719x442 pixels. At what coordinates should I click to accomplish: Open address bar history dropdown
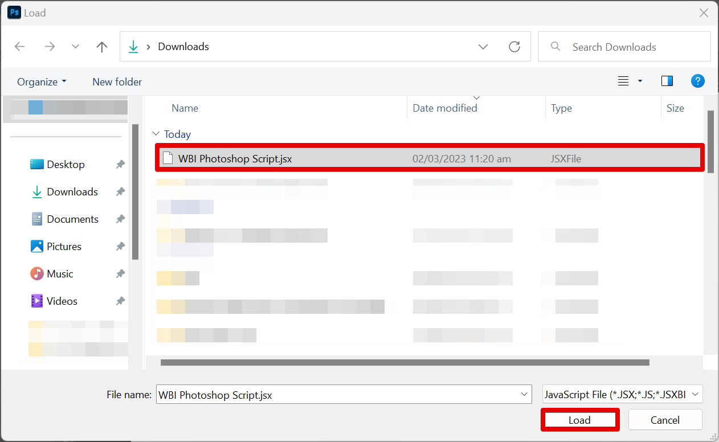(483, 47)
